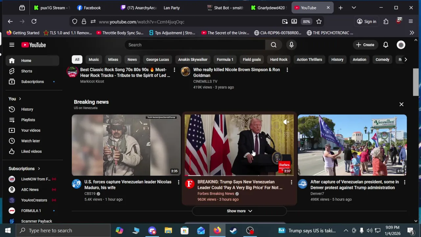Open Your videos in sidebar
Screen dimensions: 421x237
pos(32,130)
